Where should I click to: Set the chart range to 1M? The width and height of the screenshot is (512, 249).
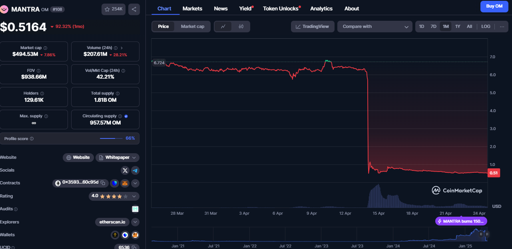[446, 26]
